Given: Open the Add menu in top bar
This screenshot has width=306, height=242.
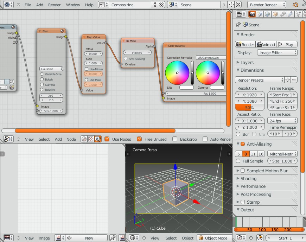Looking at the screenshot, I should pyautogui.click(x=39, y=5).
